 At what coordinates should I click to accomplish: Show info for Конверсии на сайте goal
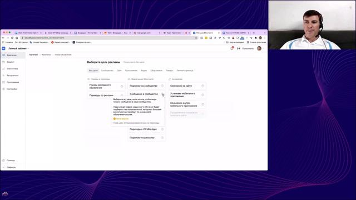click(202, 86)
